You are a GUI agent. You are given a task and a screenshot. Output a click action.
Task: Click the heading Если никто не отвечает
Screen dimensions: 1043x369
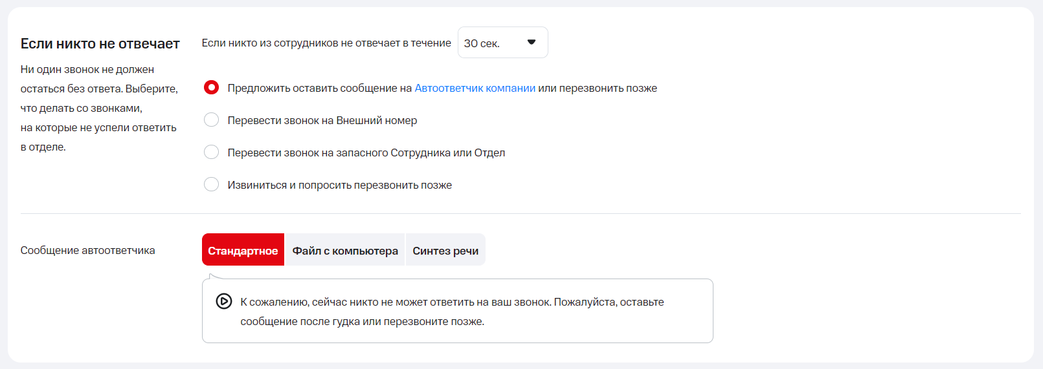[x=100, y=43]
